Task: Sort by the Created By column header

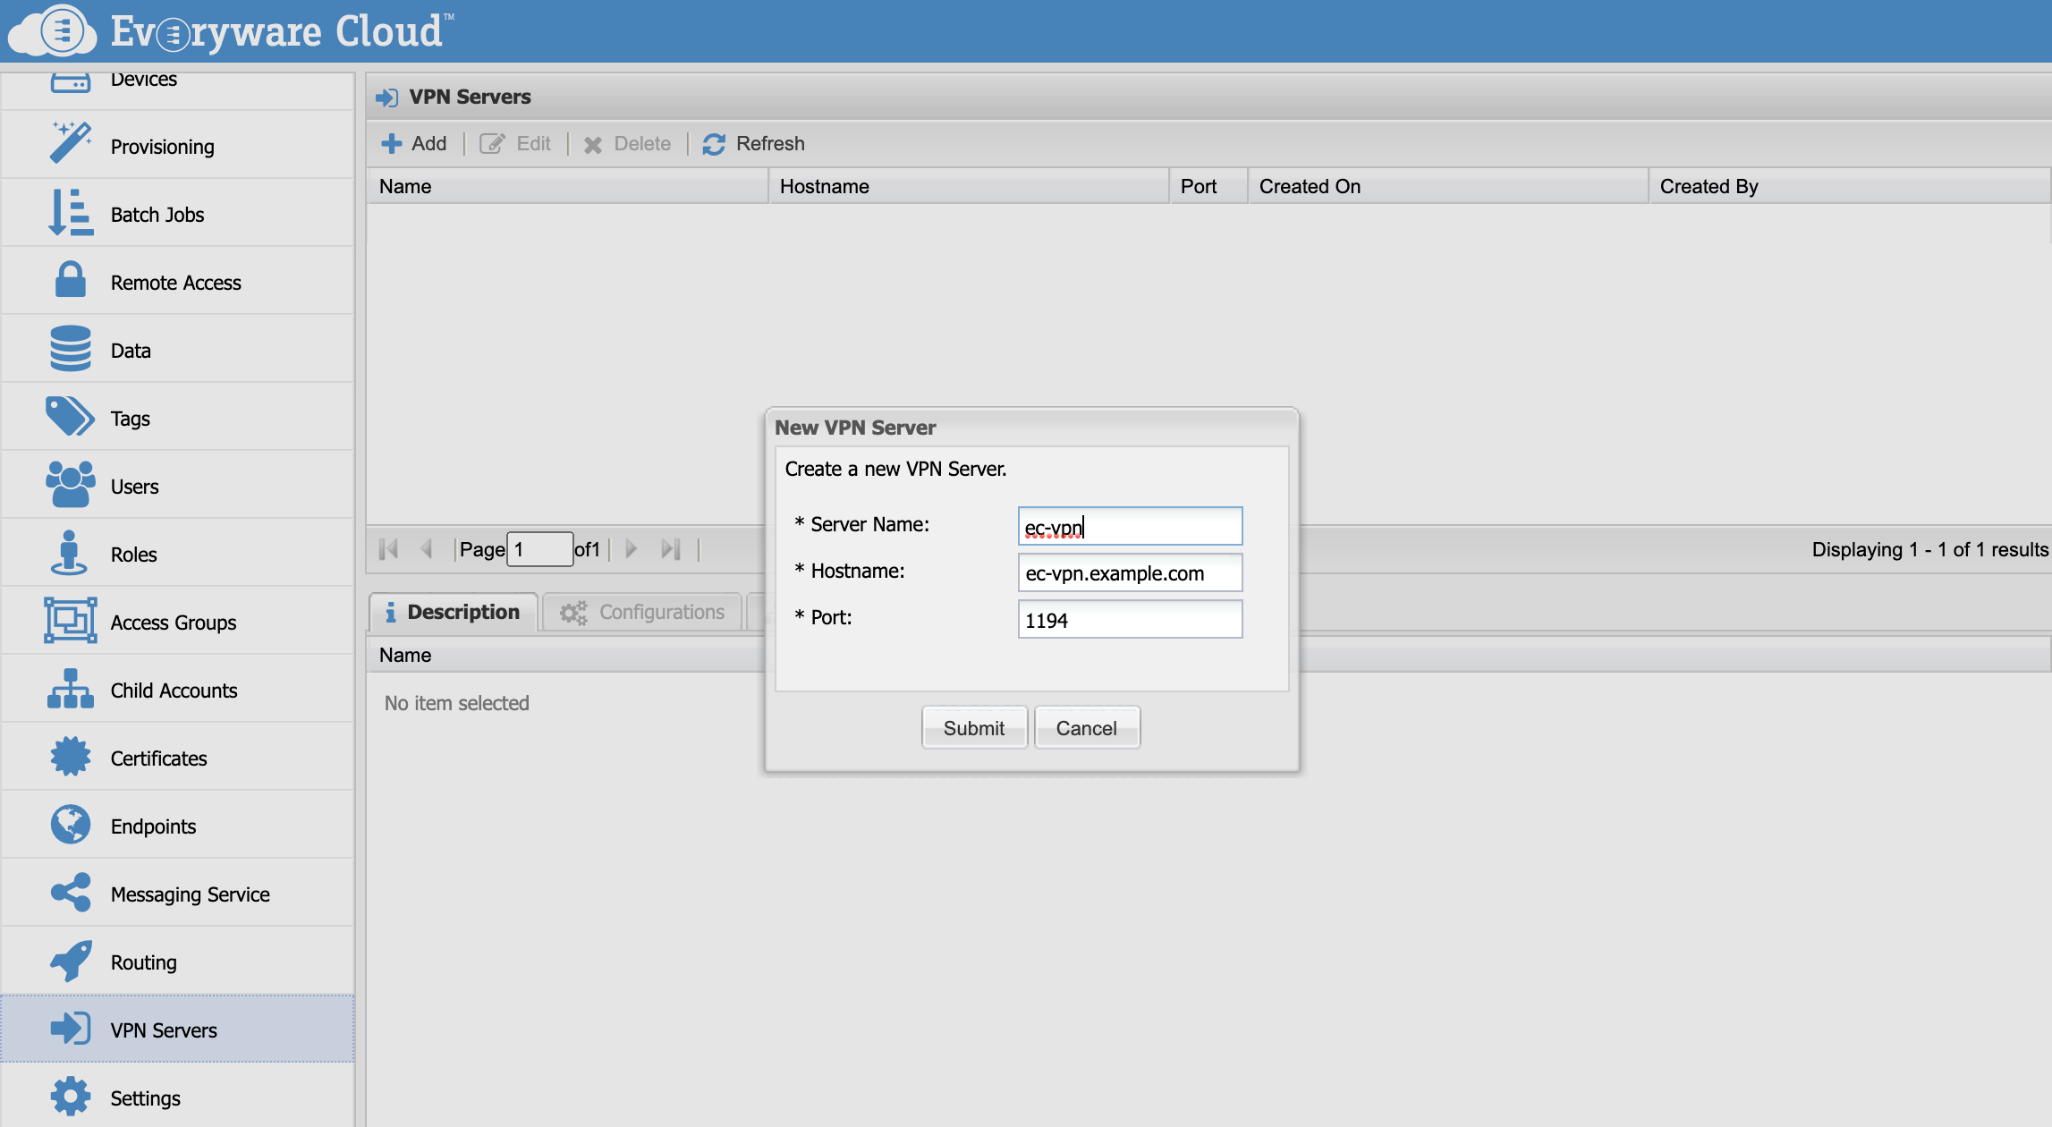Action: click(x=1849, y=186)
